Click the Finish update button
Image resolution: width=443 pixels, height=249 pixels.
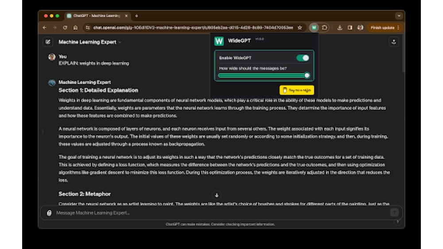(382, 27)
